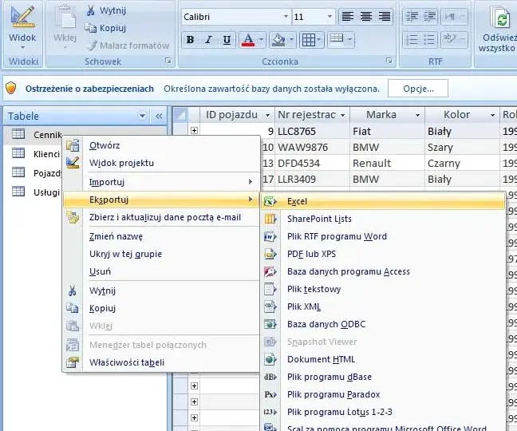Screen dimensions: 517x431
Task: Align text left
Action: 348,17
